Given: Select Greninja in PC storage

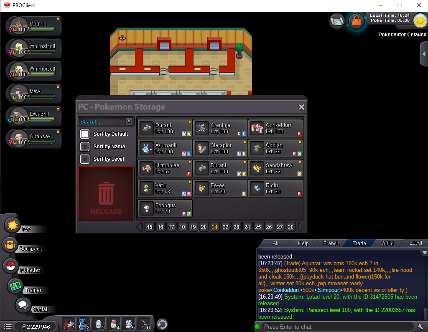Looking at the screenshot, I should pyautogui.click(x=220, y=128).
